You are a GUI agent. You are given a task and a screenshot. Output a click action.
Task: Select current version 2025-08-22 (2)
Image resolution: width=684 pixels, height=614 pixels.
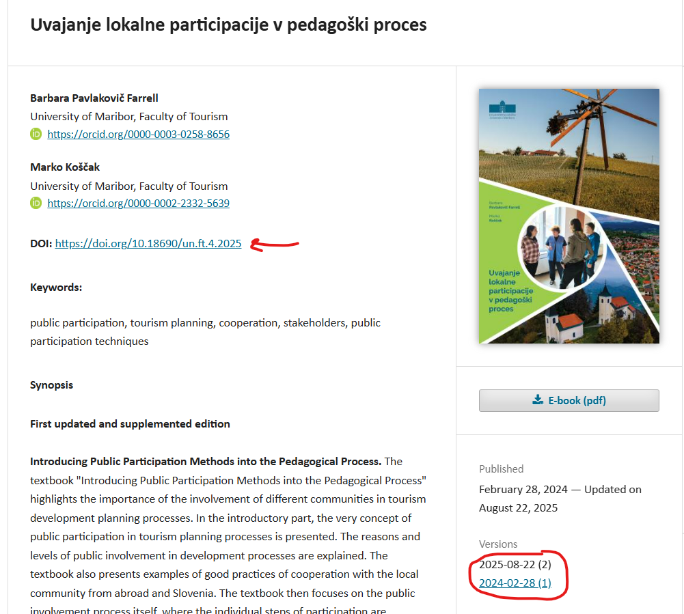515,565
